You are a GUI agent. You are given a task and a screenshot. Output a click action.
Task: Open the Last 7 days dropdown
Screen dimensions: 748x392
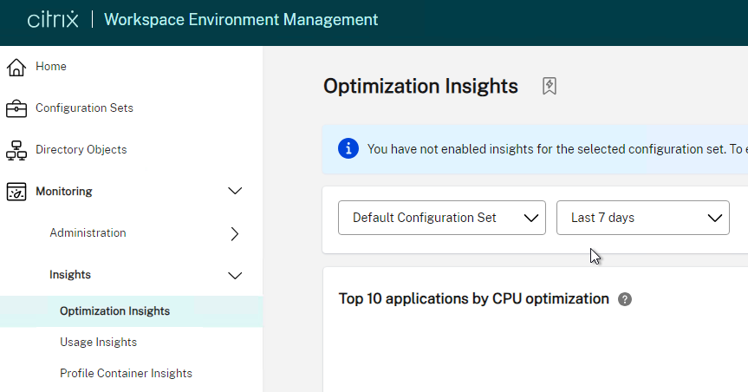tap(642, 218)
